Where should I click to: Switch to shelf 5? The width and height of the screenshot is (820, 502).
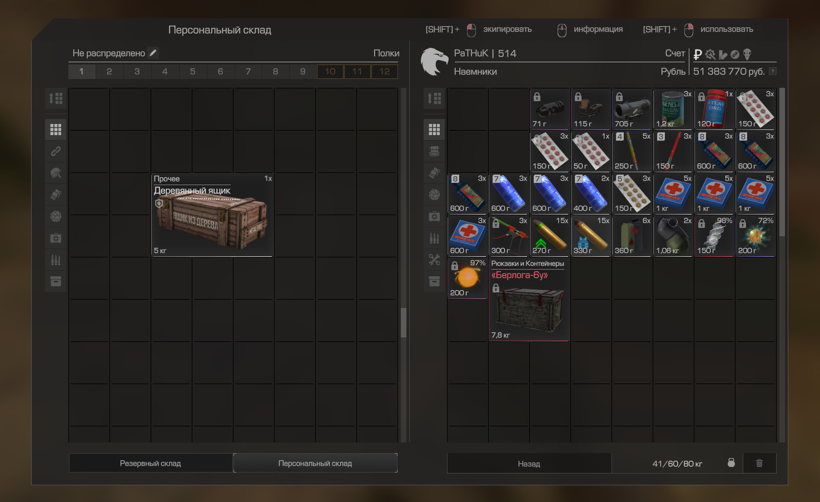[x=192, y=71]
